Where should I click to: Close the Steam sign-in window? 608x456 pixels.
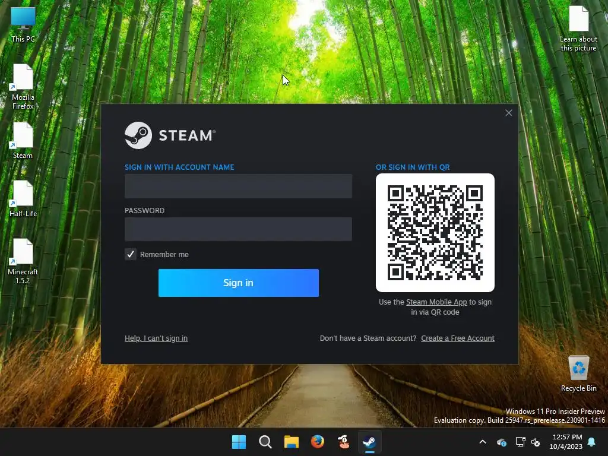pyautogui.click(x=509, y=113)
